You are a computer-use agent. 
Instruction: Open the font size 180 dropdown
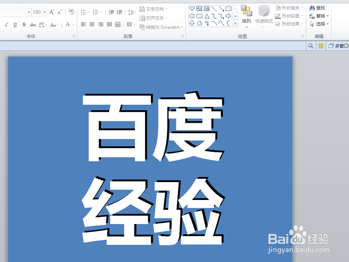45,12
